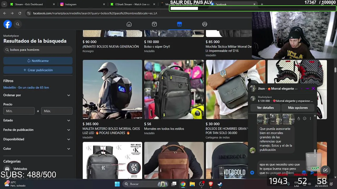Reload the page with the refresh icon

[20, 13]
